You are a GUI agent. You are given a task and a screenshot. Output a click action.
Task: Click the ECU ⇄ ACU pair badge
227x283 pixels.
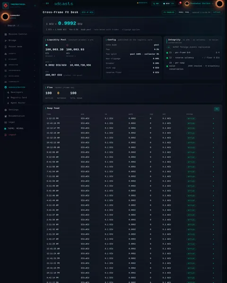[87, 12]
